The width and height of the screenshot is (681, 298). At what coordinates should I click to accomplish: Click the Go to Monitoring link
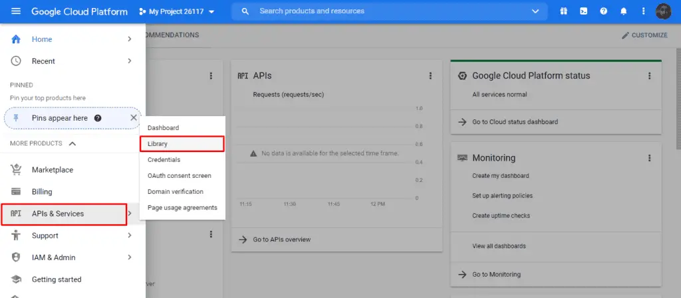(x=496, y=274)
